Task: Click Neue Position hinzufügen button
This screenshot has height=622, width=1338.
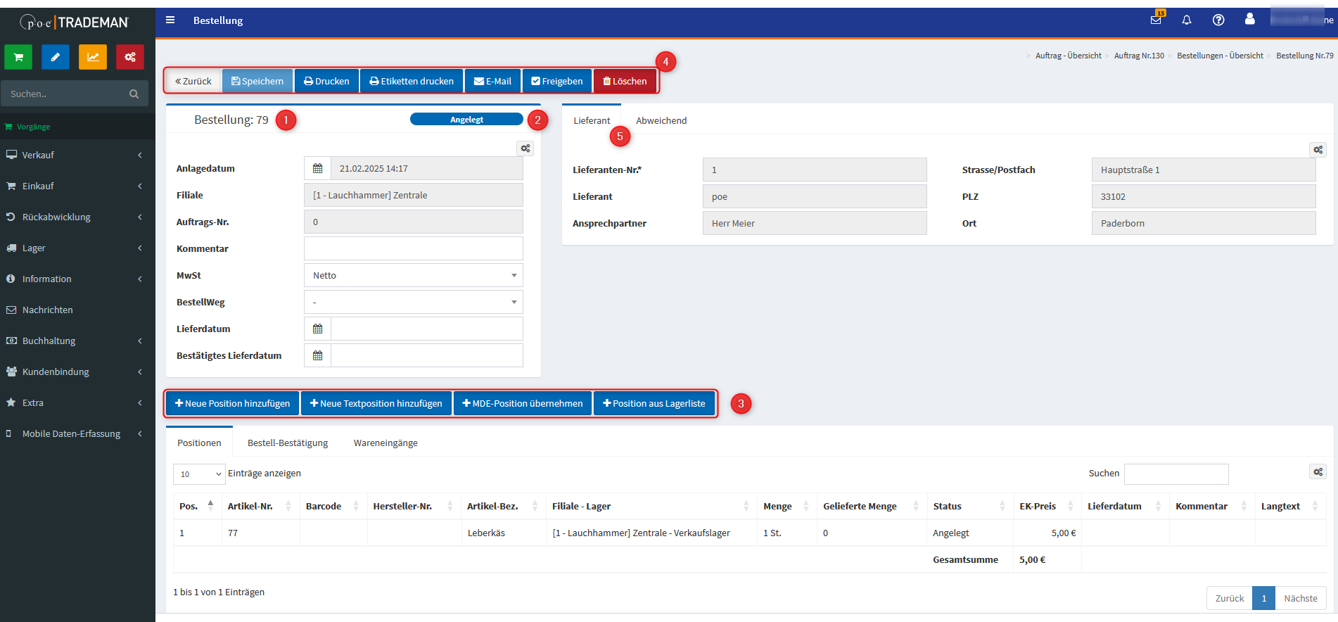Action: point(233,403)
